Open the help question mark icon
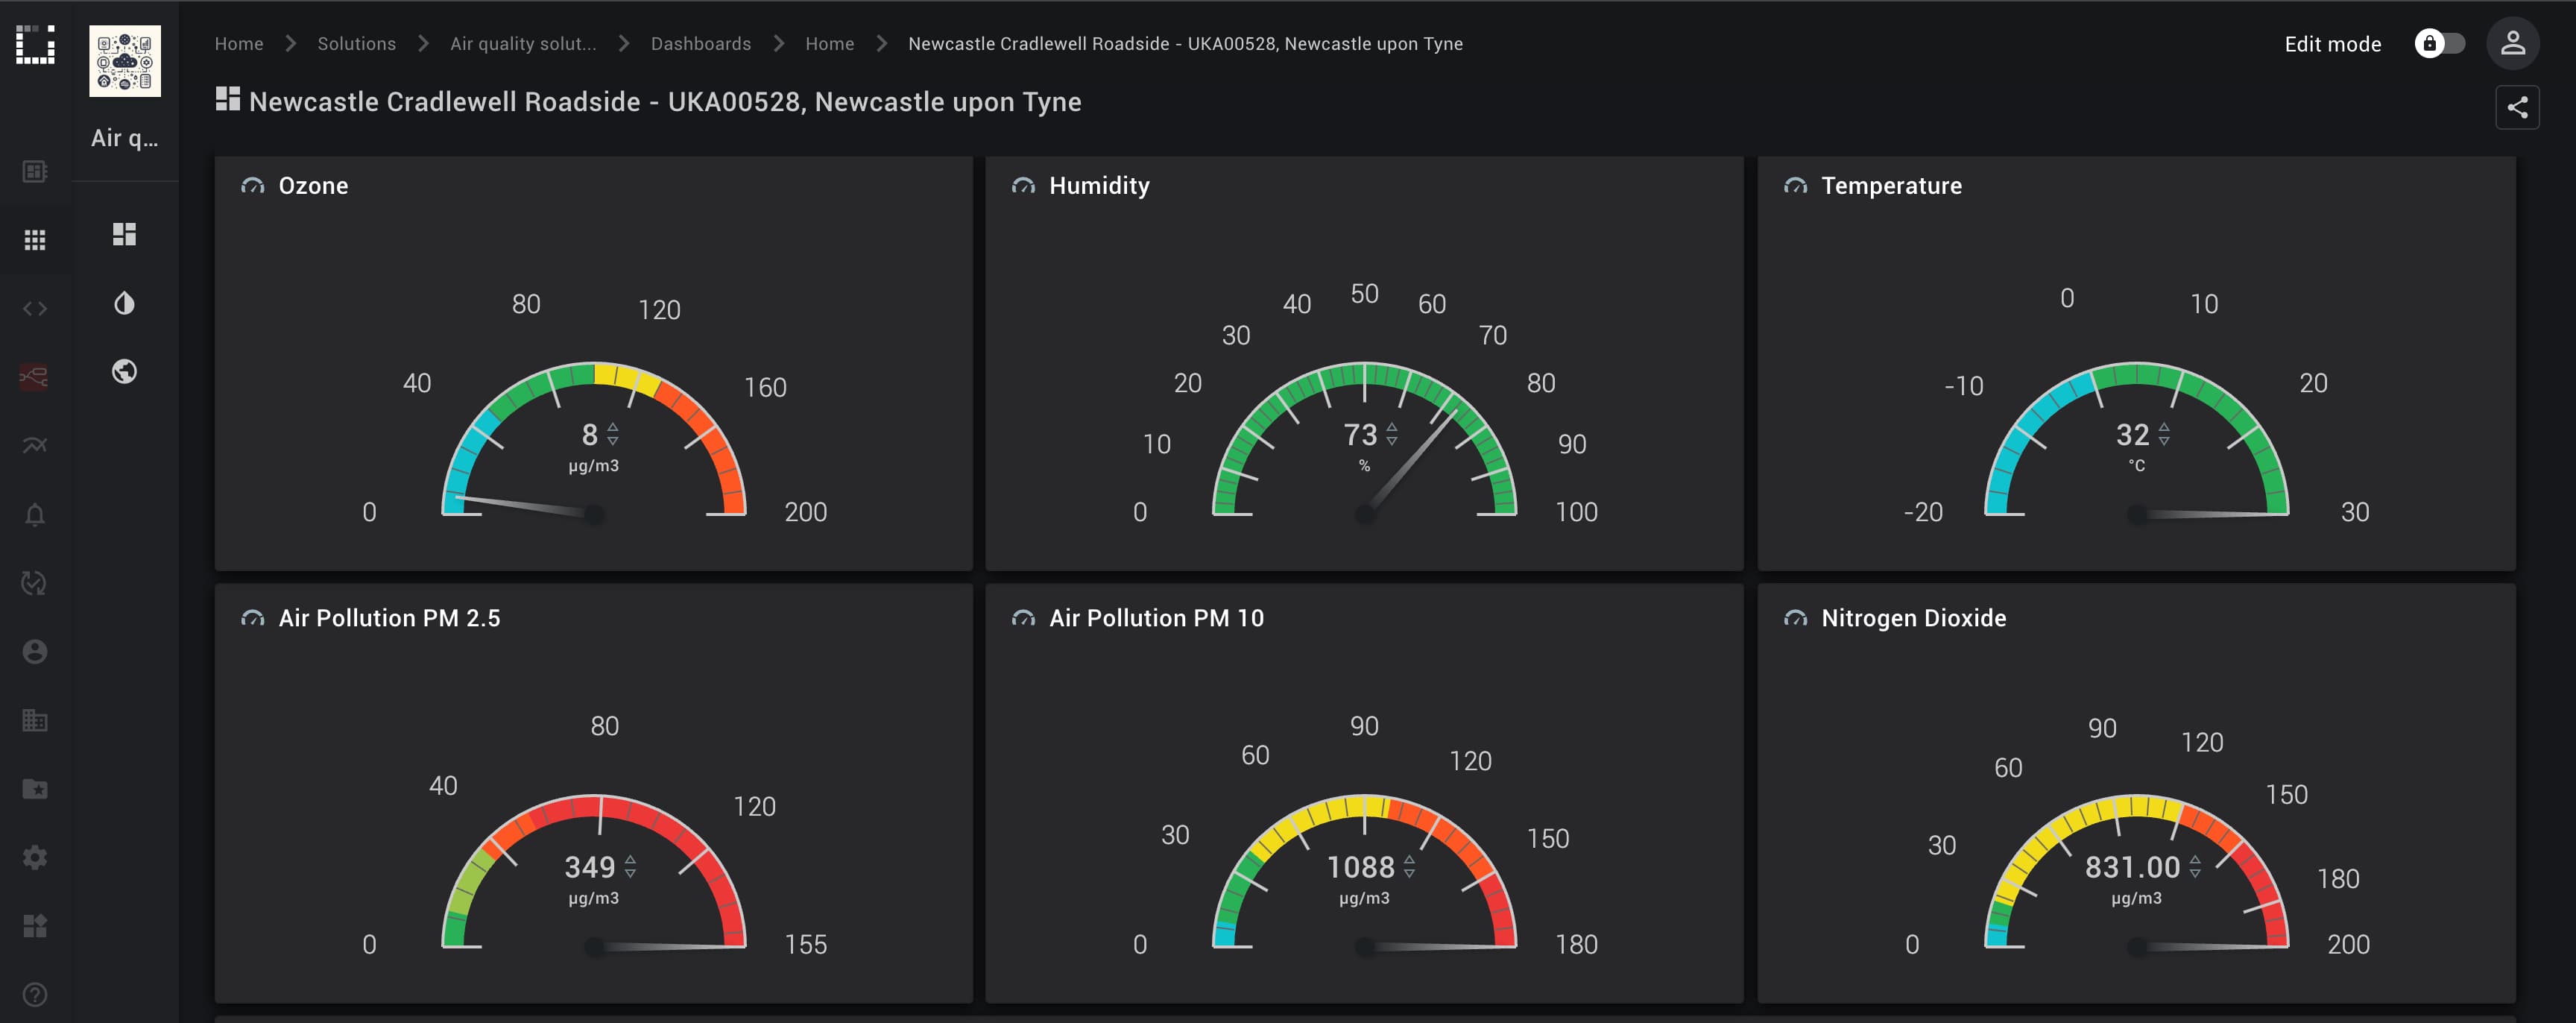2576x1023 pixels. 35,995
